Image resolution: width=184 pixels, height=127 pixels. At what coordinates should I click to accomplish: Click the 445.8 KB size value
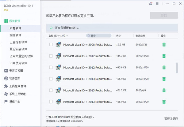coord(121,67)
